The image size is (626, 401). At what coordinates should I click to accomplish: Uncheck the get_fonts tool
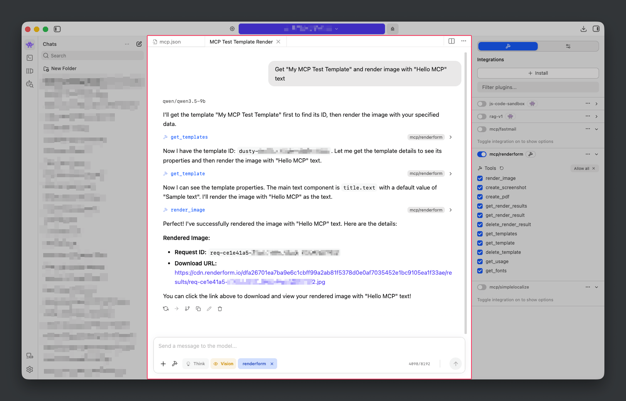[480, 271]
